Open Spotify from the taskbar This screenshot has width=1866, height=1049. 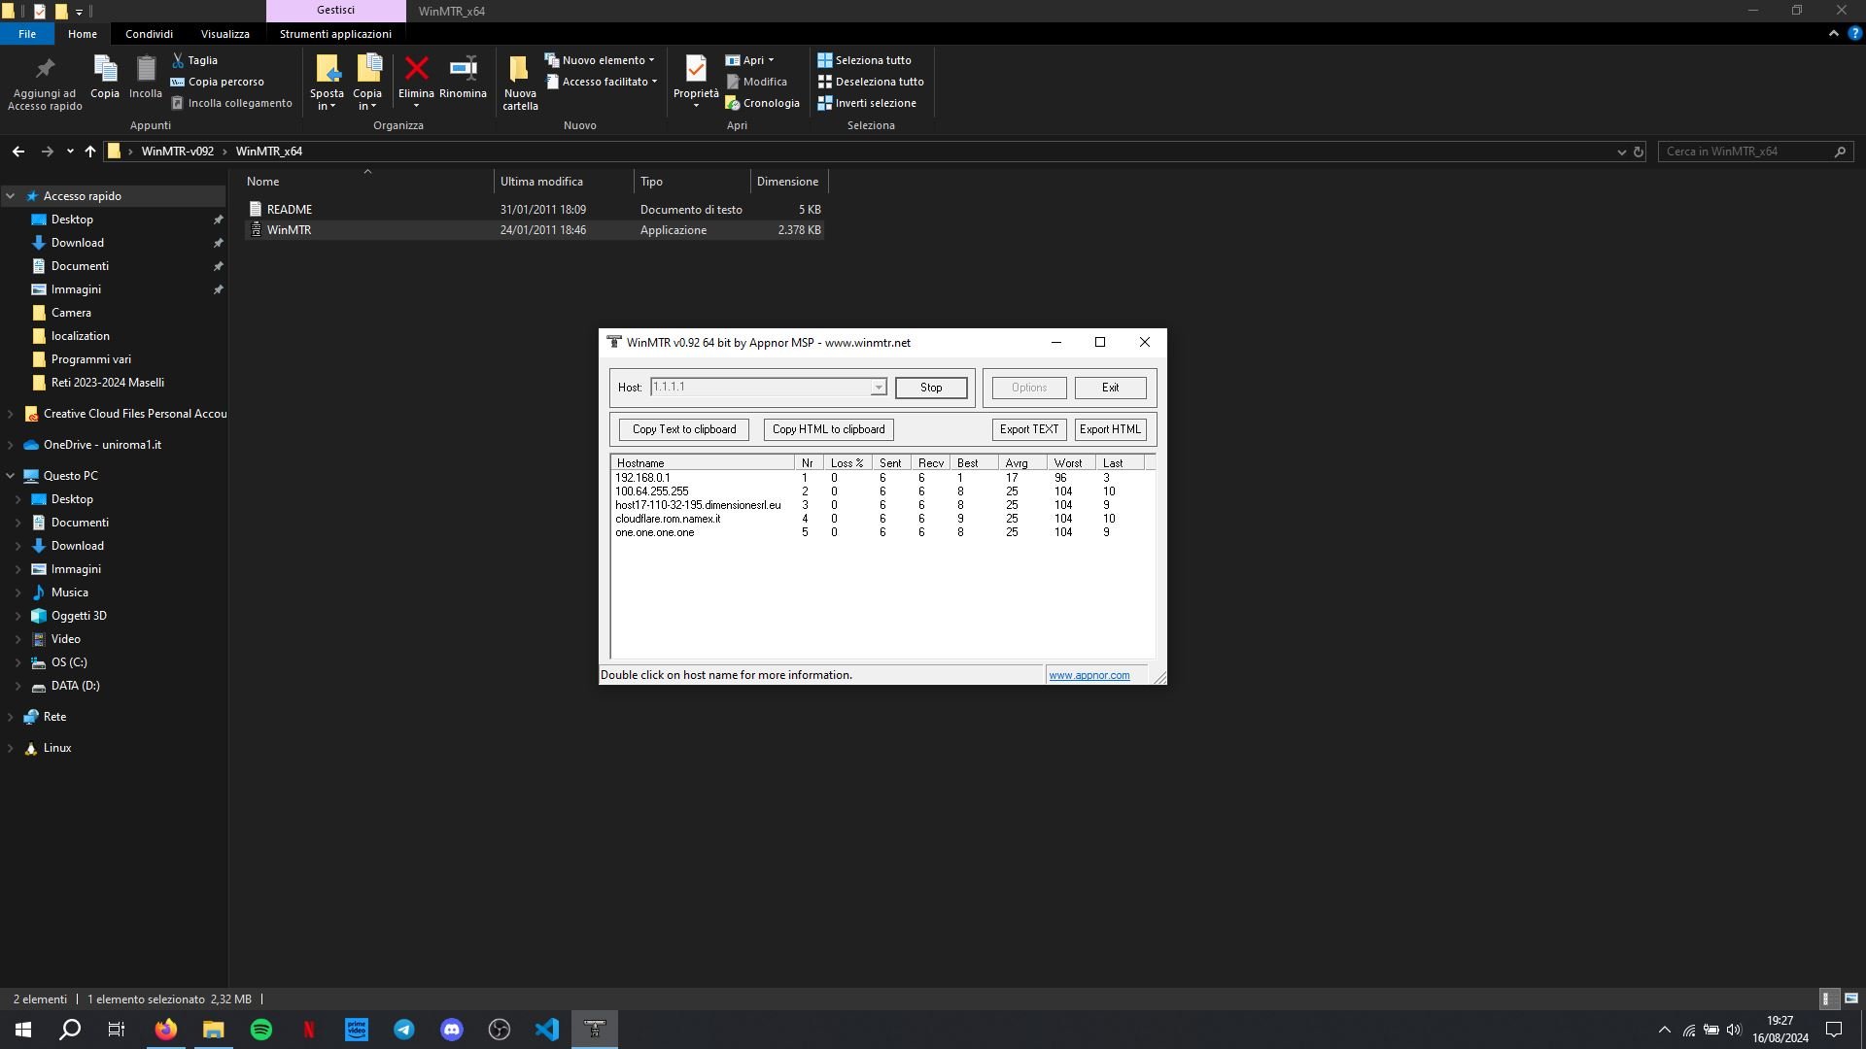[x=261, y=1030]
